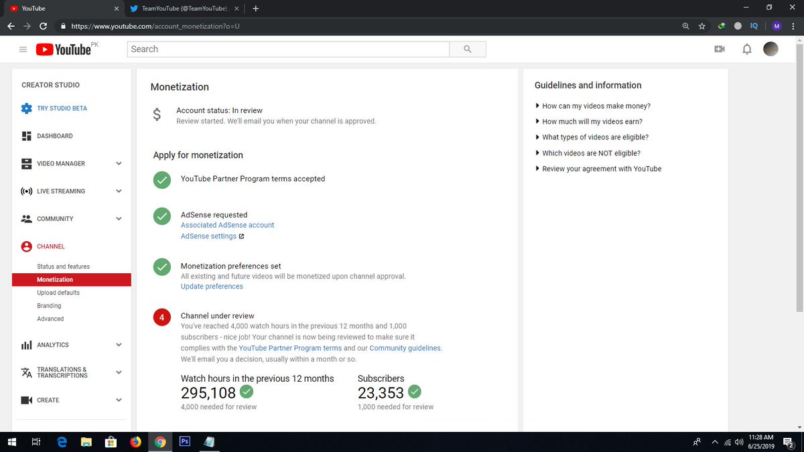Viewport: 804px width, 452px height.
Task: Switch to the TeamYouTube Twitter tab
Action: click(x=184, y=9)
